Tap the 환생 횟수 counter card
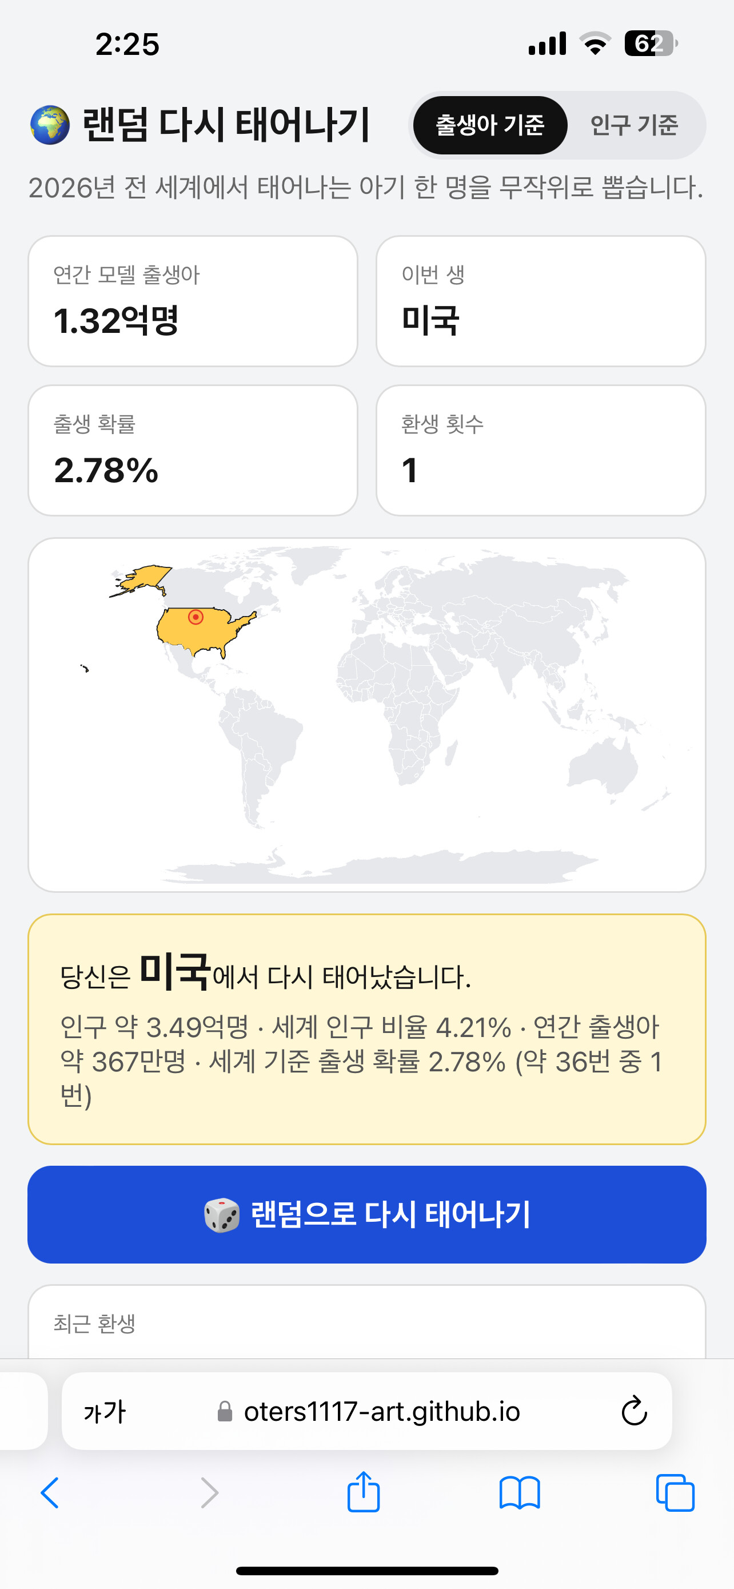 (540, 450)
